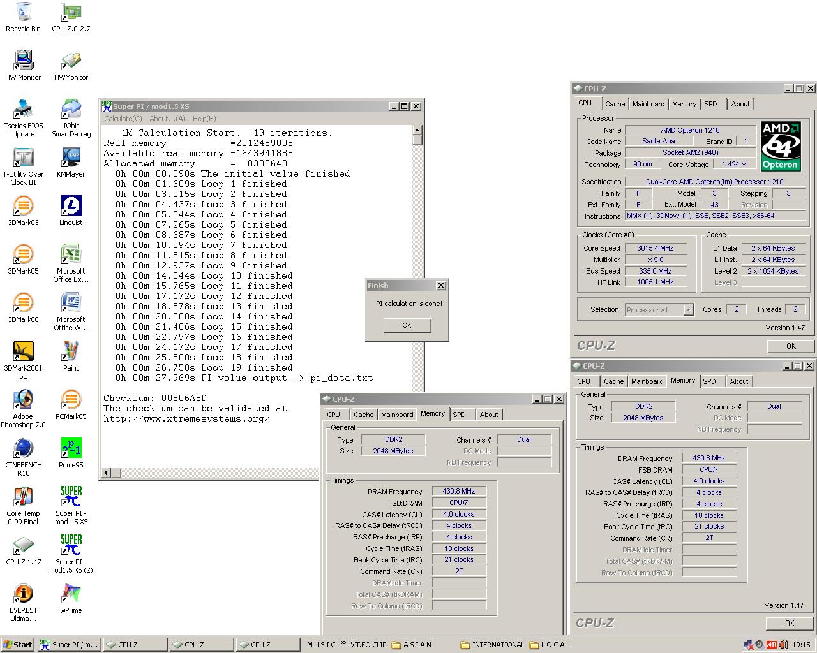Open CINEBENCH R10 desktop icon

[23, 457]
